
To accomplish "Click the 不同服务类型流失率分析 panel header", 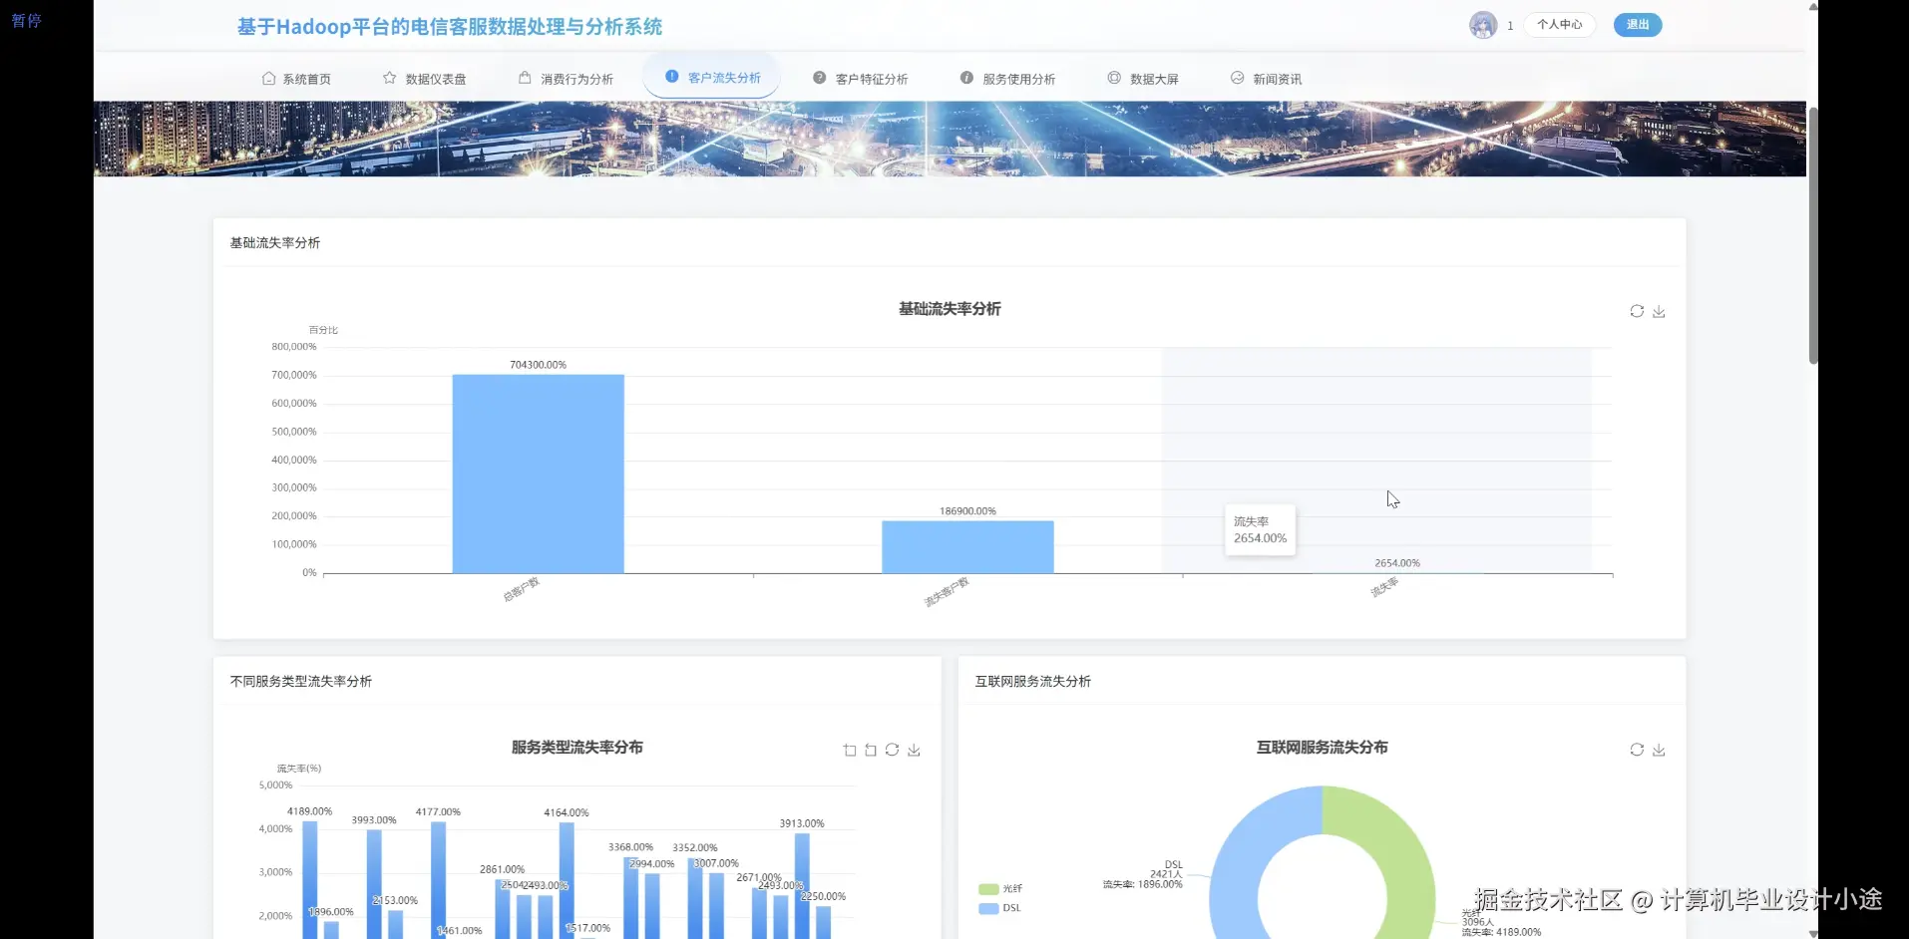I will click(x=301, y=682).
